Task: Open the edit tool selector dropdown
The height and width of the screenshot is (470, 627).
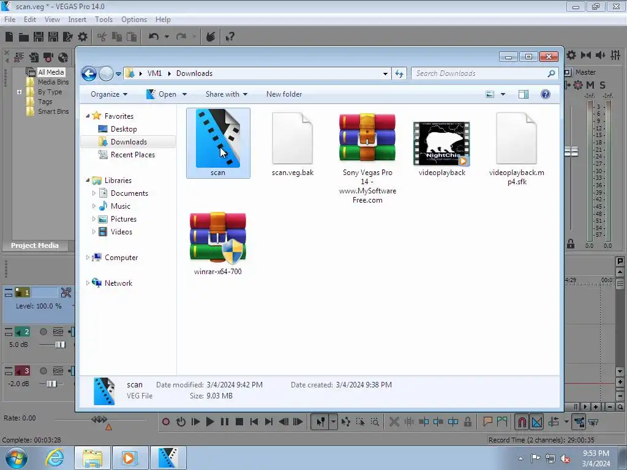Action: tap(333, 422)
